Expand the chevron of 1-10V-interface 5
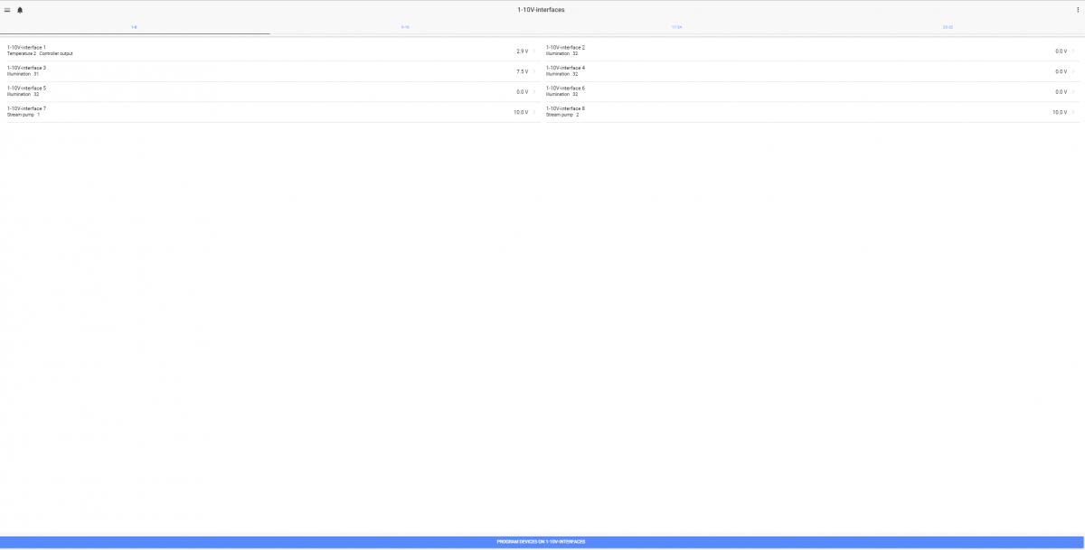The height and width of the screenshot is (550, 1085). click(534, 91)
